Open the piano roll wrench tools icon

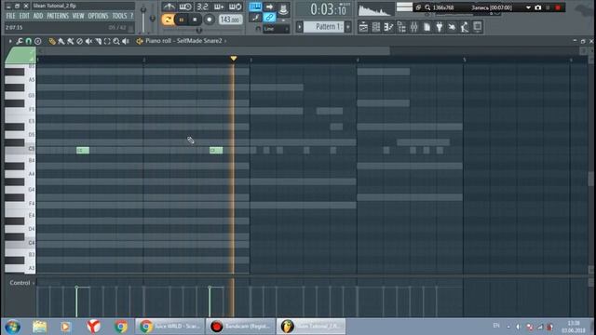coord(20,41)
